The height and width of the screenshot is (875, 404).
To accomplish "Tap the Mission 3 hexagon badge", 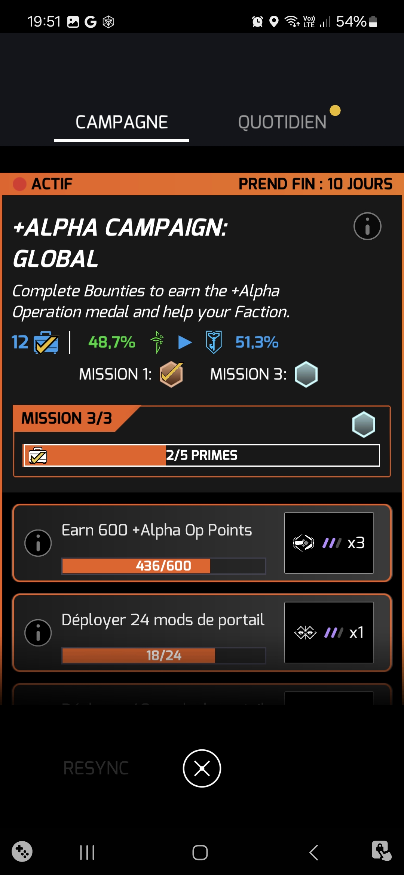I will tap(306, 374).
